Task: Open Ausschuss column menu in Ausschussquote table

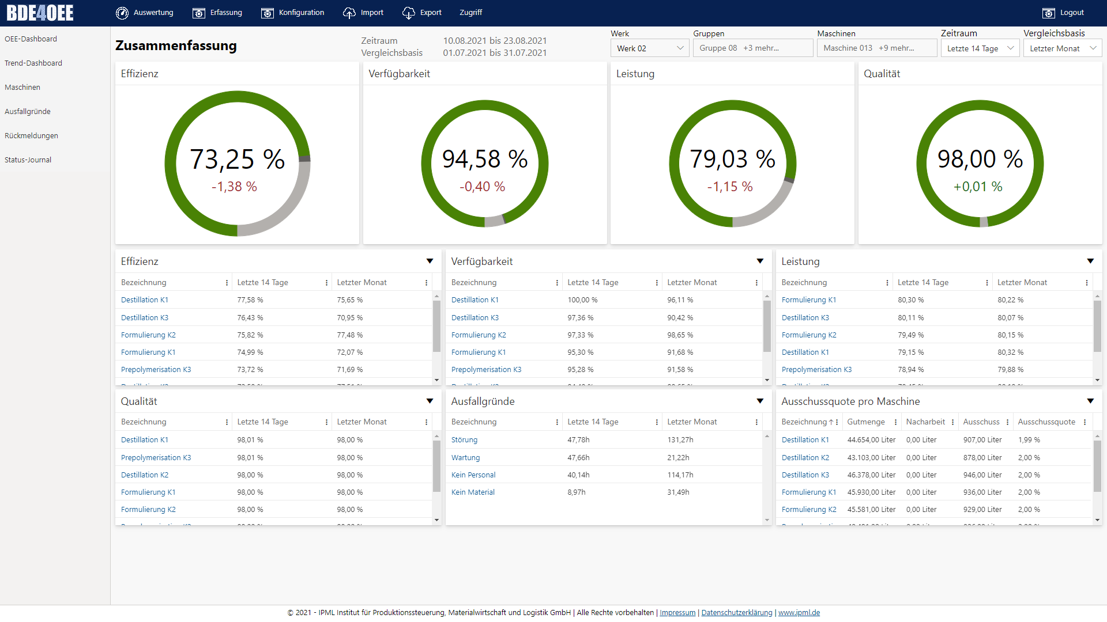Action: (x=1007, y=422)
